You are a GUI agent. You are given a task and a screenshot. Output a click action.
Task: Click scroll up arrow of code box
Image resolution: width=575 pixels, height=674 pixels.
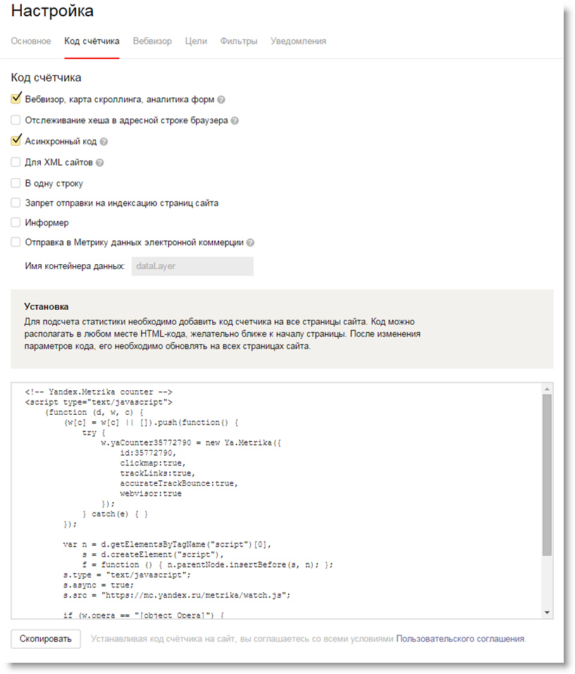(x=547, y=389)
